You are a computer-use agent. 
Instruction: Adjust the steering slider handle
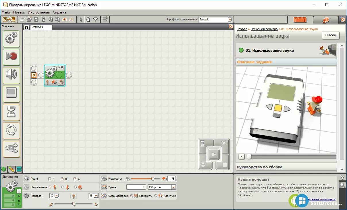point(74,204)
